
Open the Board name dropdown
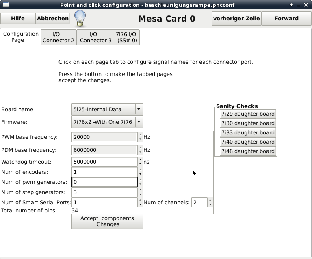point(107,109)
